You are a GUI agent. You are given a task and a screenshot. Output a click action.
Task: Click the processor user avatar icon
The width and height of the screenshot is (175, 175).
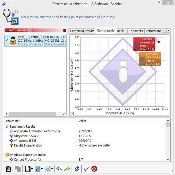tap(13, 40)
